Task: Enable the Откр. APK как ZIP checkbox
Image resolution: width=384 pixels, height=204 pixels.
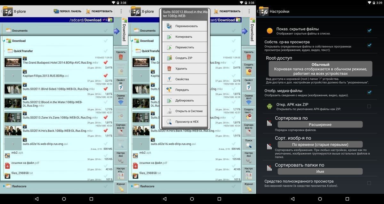Action: (369, 106)
